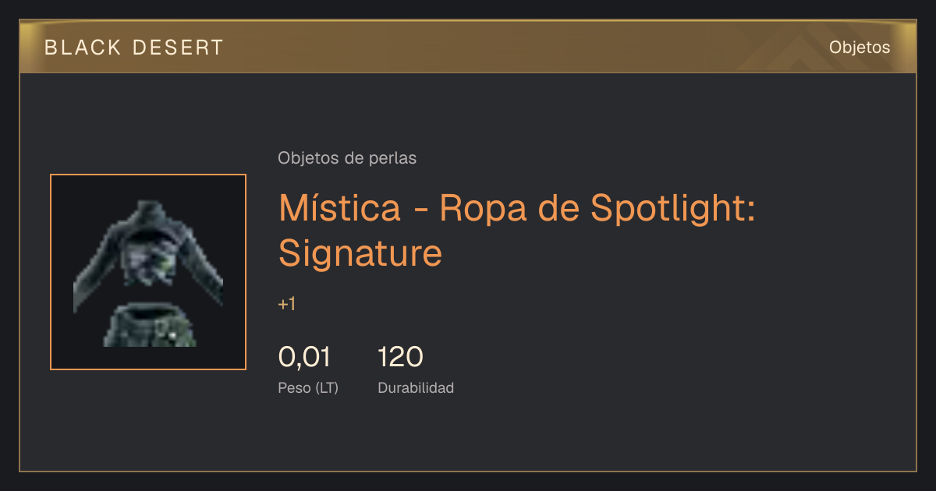Click the 'Peso (LT)' label
Image resolution: width=936 pixels, height=491 pixels.
click(308, 387)
